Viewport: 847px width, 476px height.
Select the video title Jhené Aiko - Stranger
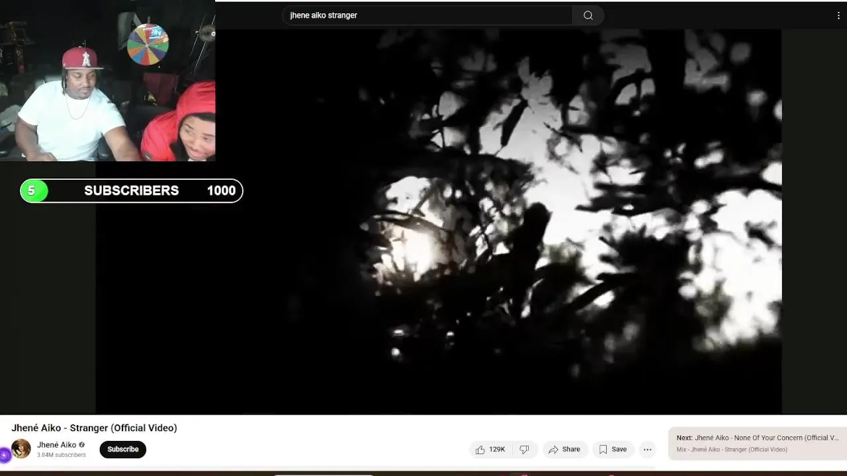tap(94, 428)
